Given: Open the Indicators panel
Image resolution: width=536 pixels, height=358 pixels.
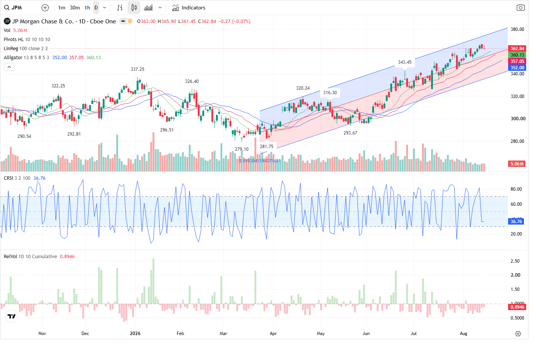Looking at the screenshot, I should point(189,8).
